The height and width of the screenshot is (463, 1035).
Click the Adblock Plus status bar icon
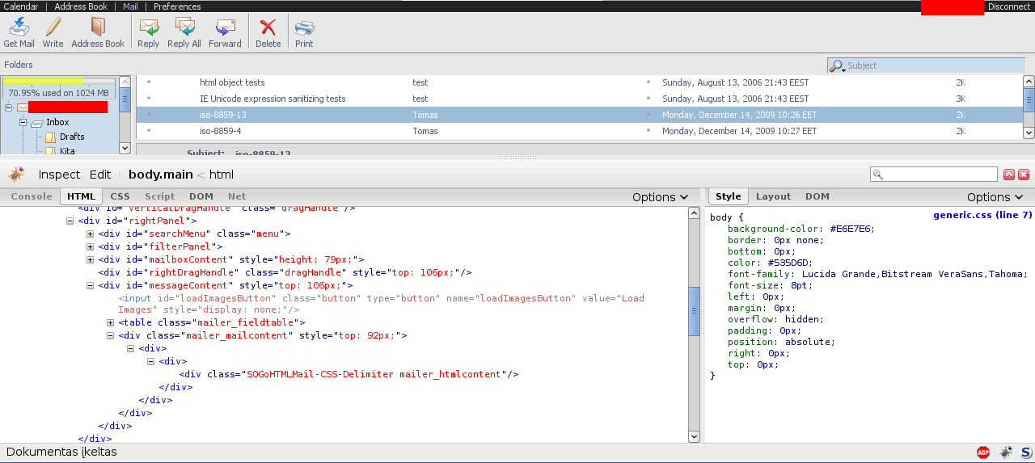click(983, 452)
